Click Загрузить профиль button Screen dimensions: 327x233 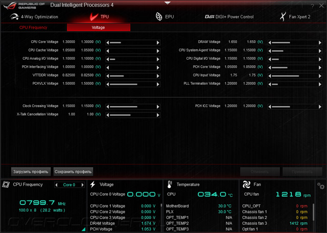(31, 172)
